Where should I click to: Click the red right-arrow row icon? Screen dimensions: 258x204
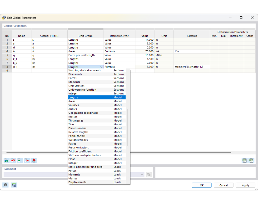point(27,161)
